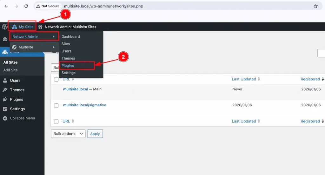Sort by Registered header arrows
Viewport: 325px width, 175px height.
323,79
